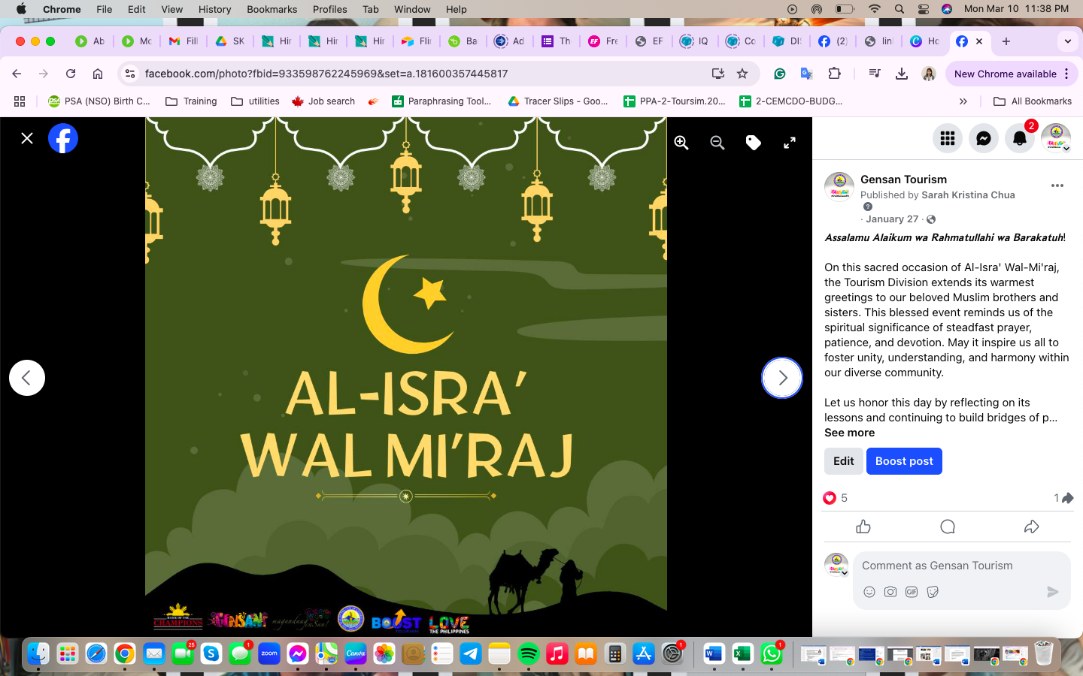Zoom in on the photo

click(x=681, y=143)
